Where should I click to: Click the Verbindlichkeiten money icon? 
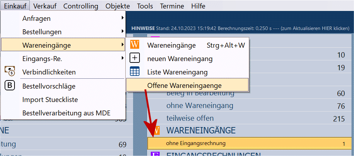(10, 71)
